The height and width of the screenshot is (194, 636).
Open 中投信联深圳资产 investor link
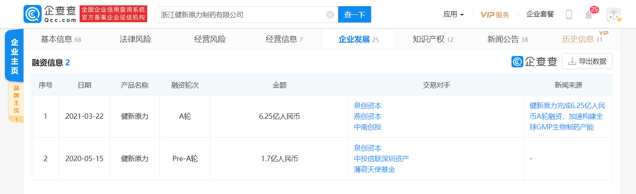click(x=382, y=159)
